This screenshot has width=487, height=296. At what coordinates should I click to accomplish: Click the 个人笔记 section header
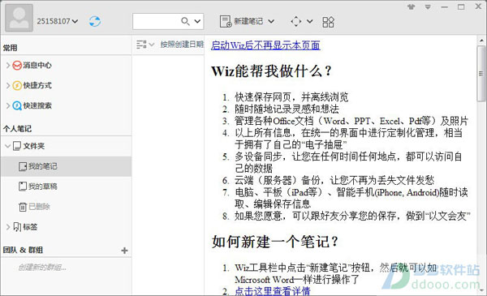(17, 128)
